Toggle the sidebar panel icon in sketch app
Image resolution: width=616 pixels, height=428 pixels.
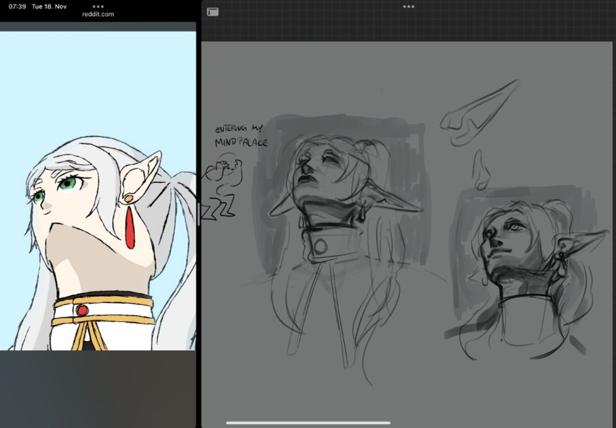pos(213,12)
